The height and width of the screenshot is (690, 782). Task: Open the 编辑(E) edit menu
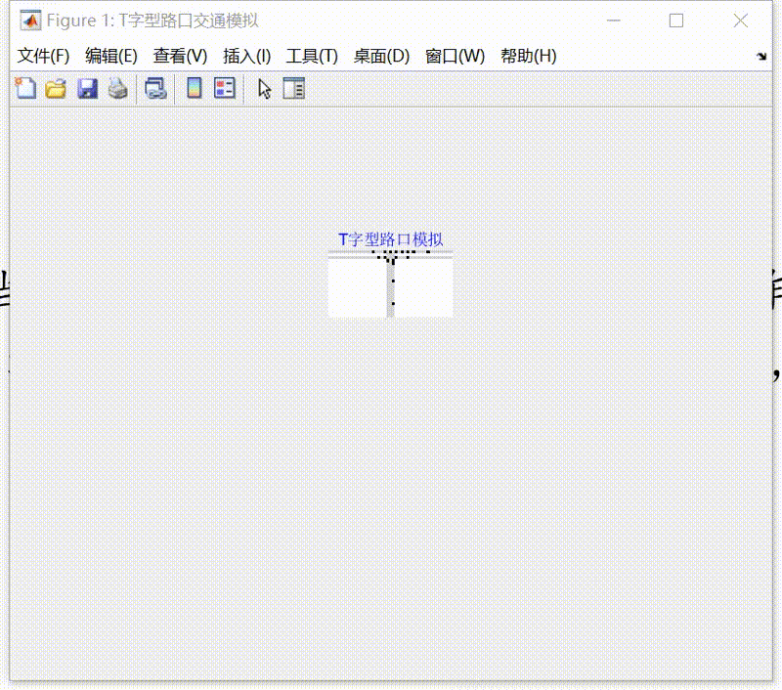click(x=110, y=56)
